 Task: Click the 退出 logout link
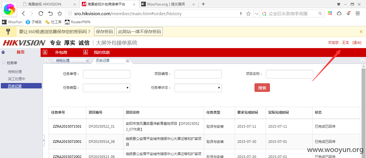point(357,42)
